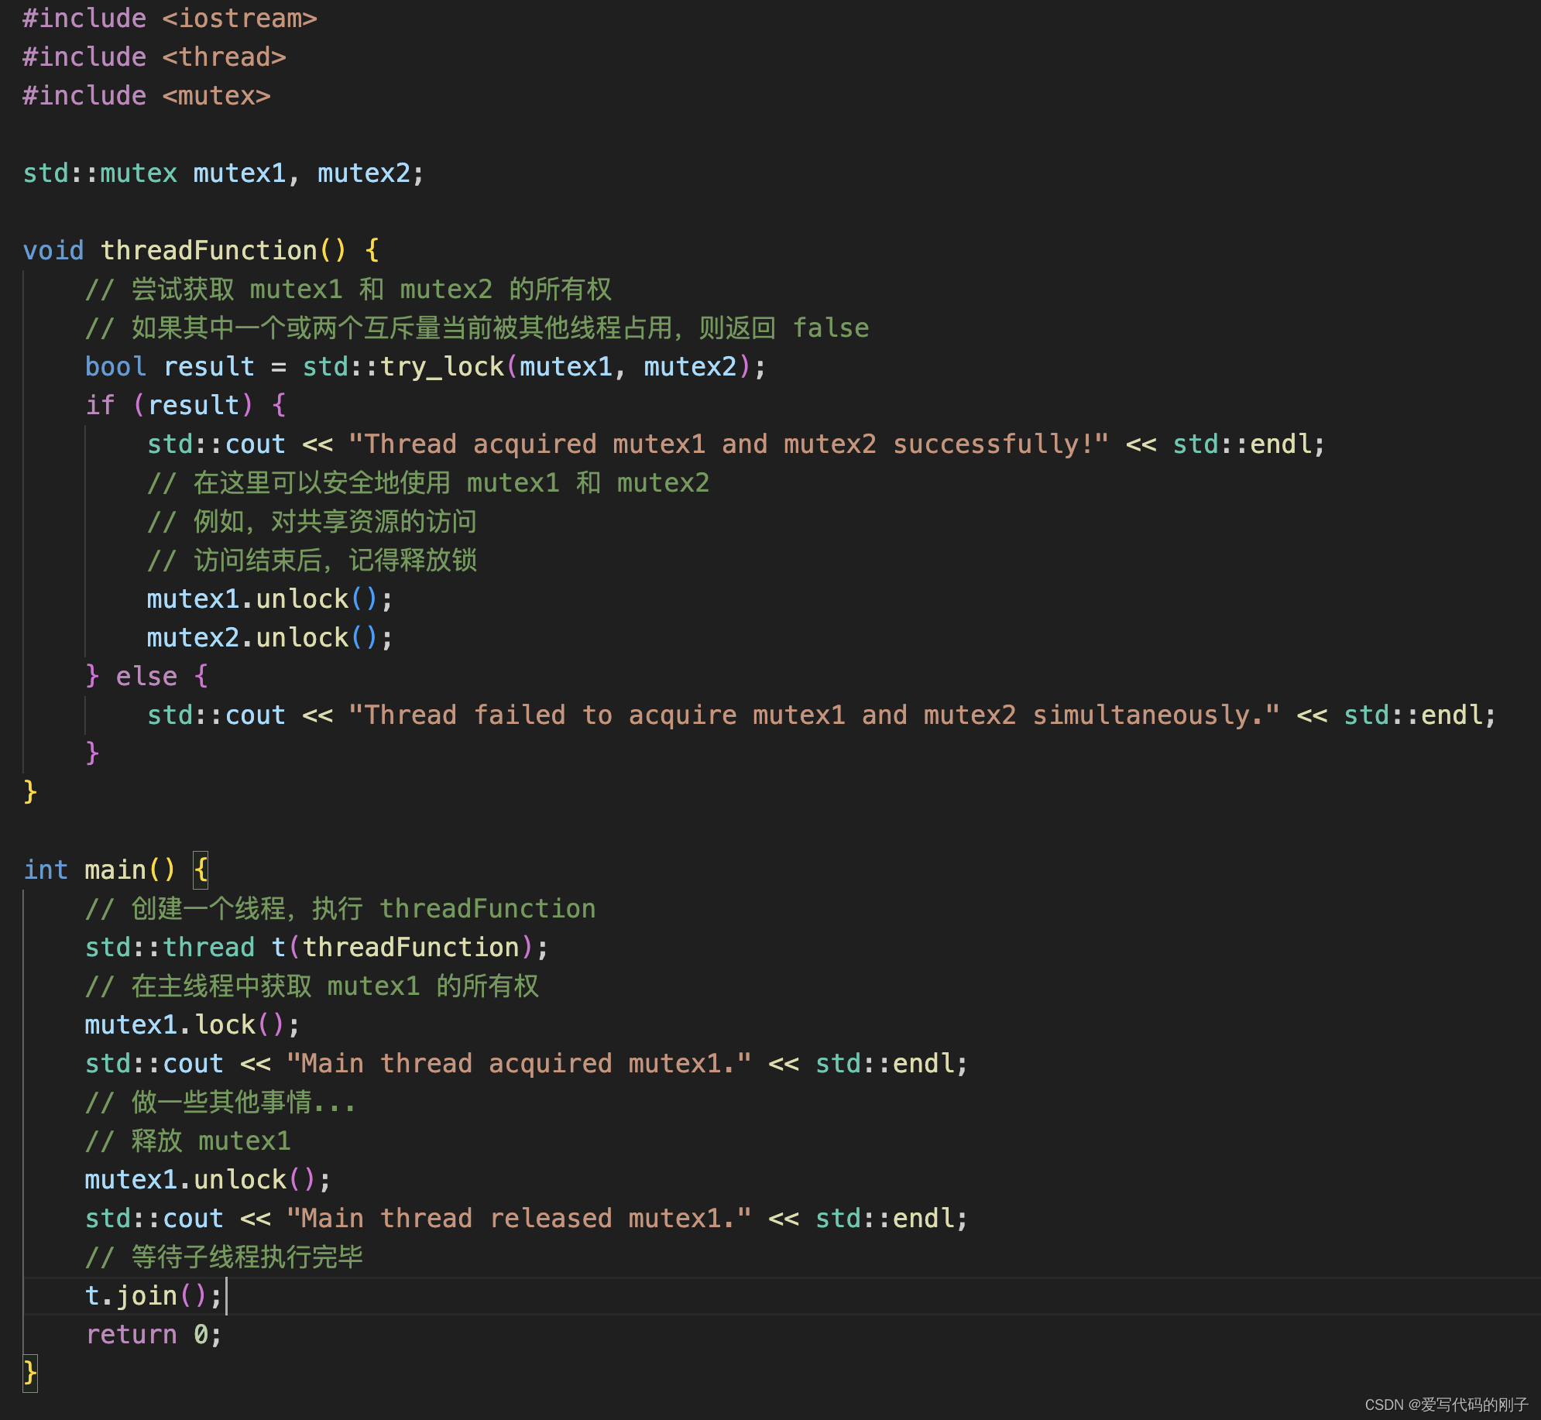The image size is (1541, 1420).
Task: Click the '#include <mutex>' line
Action: (146, 96)
